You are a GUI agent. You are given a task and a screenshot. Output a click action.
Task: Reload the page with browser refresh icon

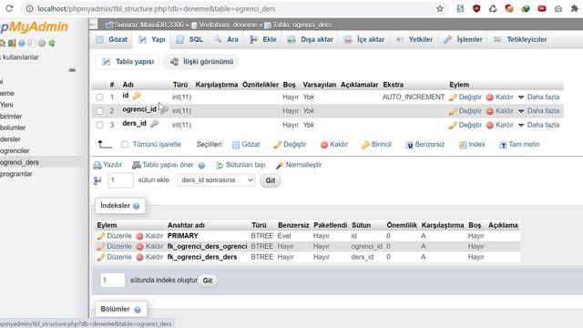tap(9, 8)
